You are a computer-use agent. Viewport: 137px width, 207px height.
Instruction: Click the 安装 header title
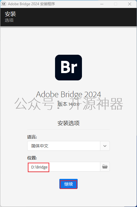[10, 14]
